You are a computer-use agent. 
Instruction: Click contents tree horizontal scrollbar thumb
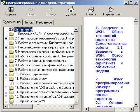pos(20,106)
